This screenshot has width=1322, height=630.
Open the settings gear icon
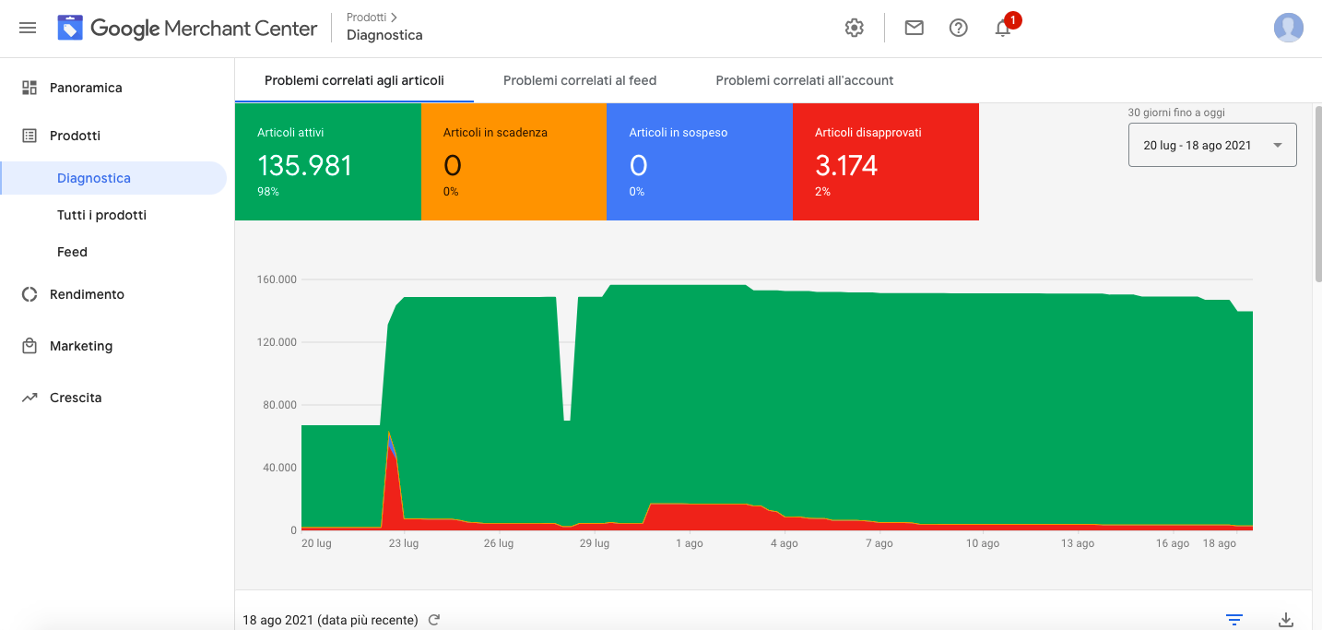pos(855,28)
